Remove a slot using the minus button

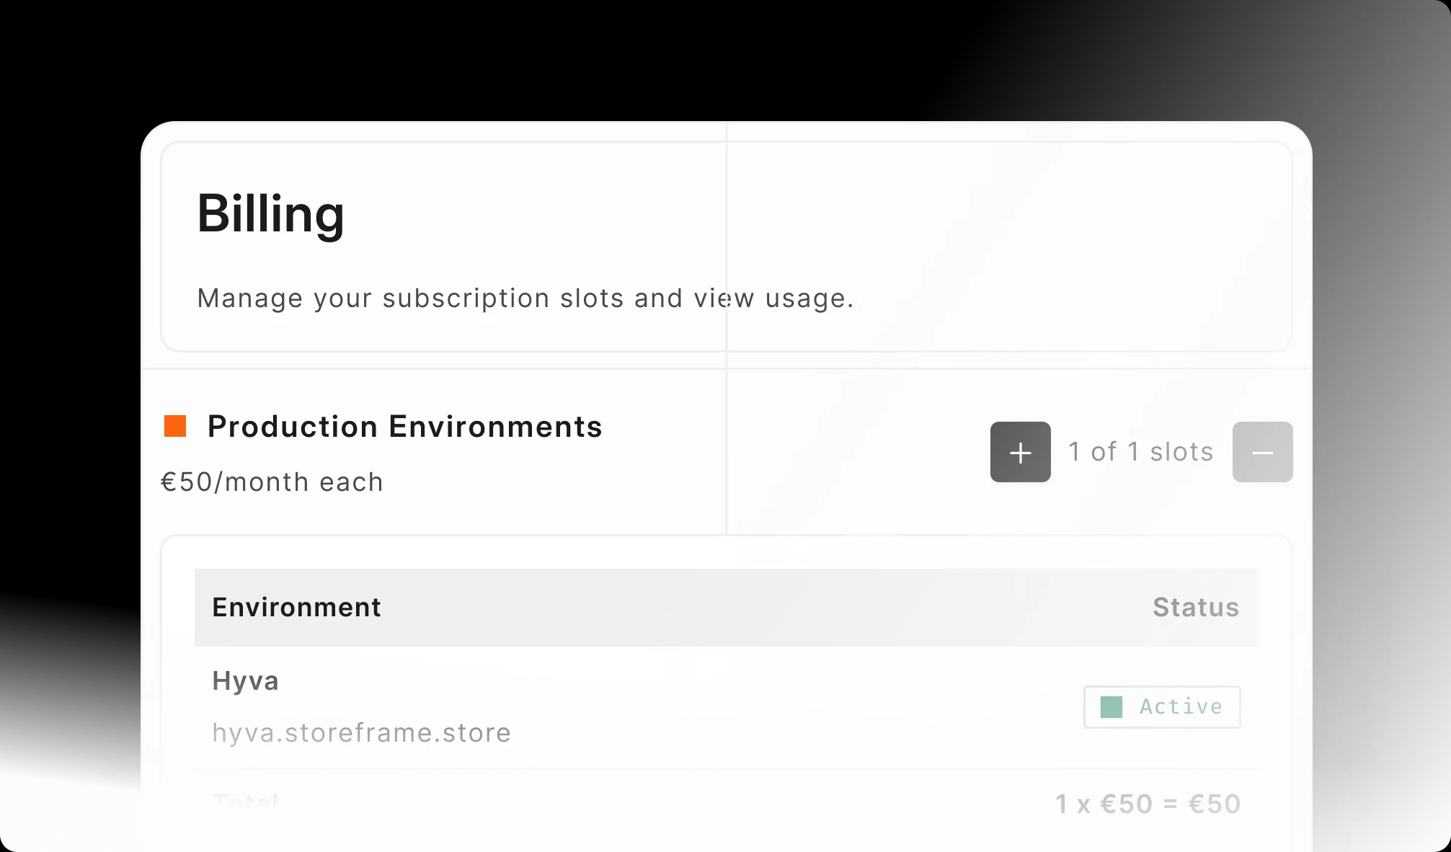(x=1262, y=452)
